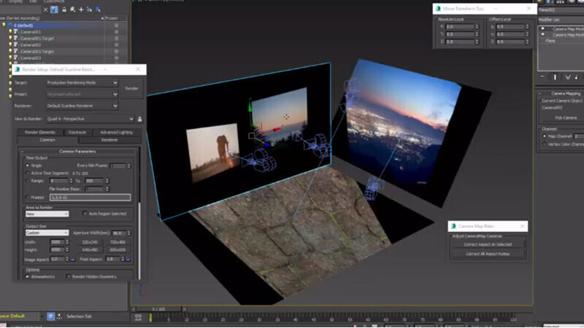Expand the Output Size Custom dropdown

click(x=47, y=233)
